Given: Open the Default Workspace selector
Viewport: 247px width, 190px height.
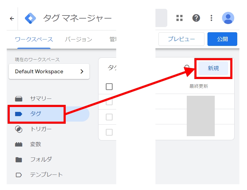Looking at the screenshot, I should click(49, 71).
